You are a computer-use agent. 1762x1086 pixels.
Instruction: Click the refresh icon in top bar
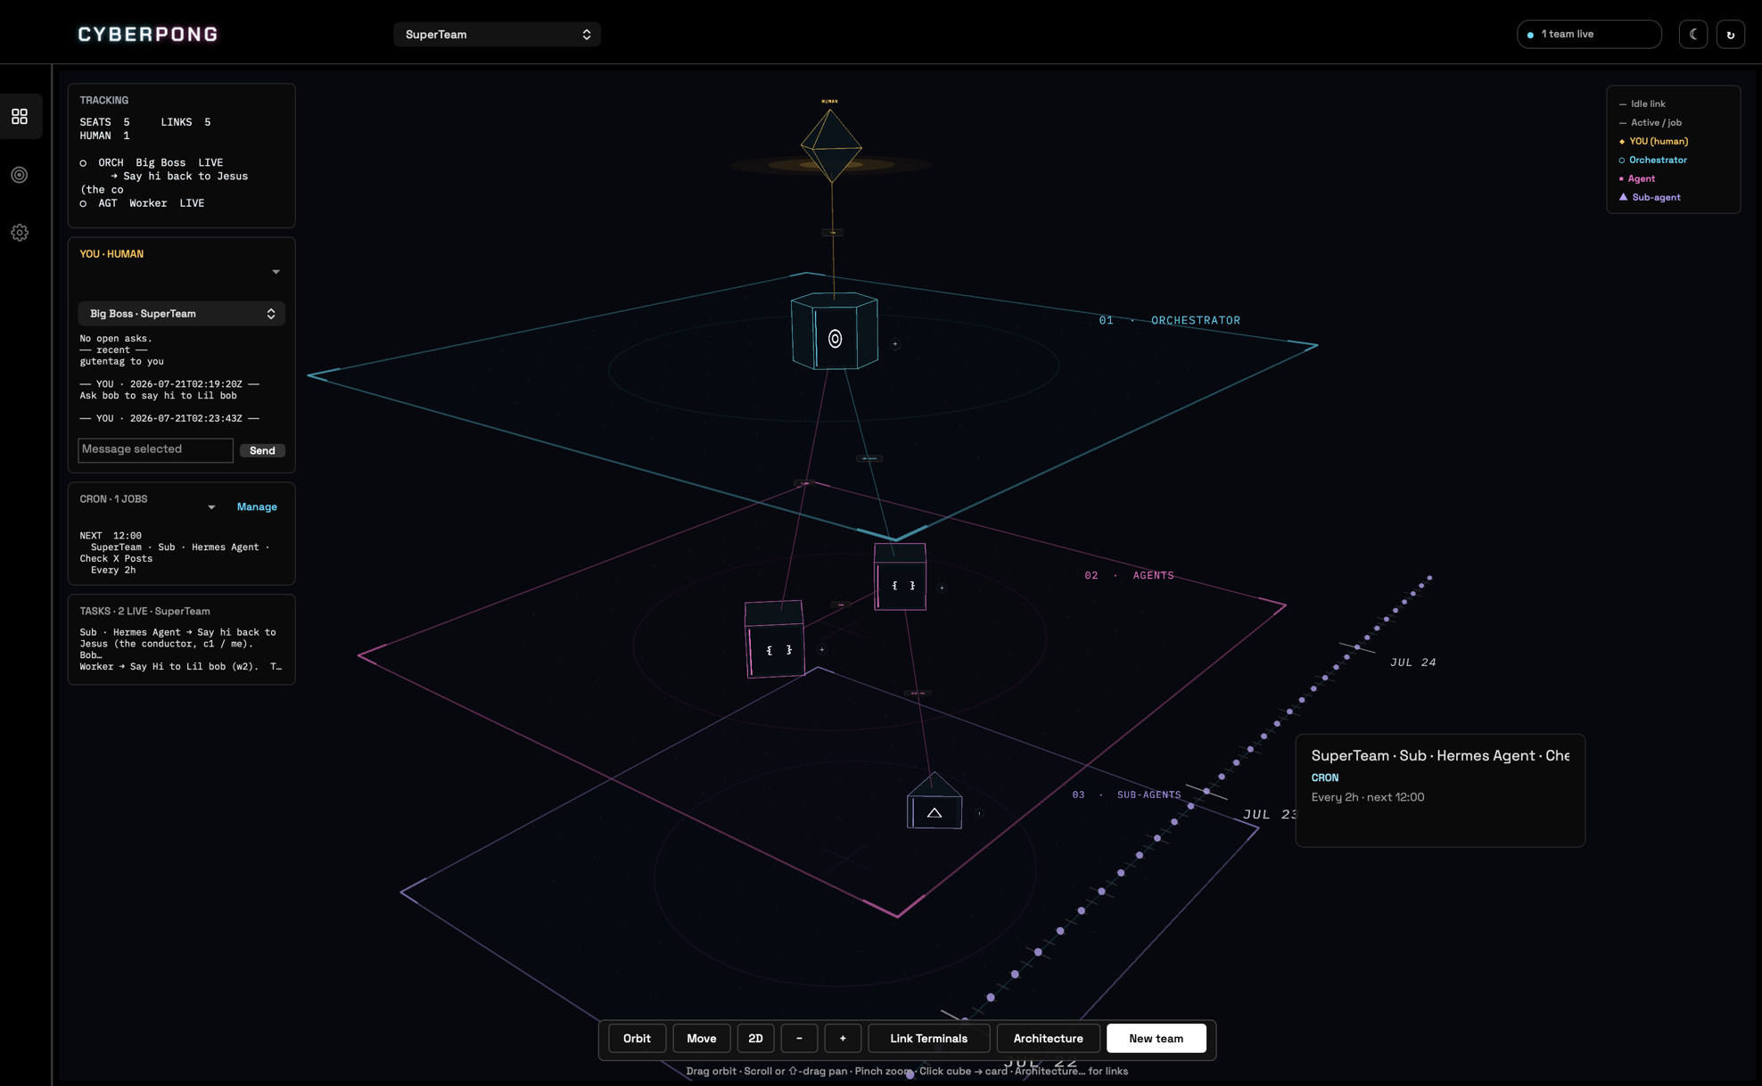1730,34
